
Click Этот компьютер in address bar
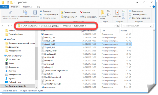[x=30, y=26]
